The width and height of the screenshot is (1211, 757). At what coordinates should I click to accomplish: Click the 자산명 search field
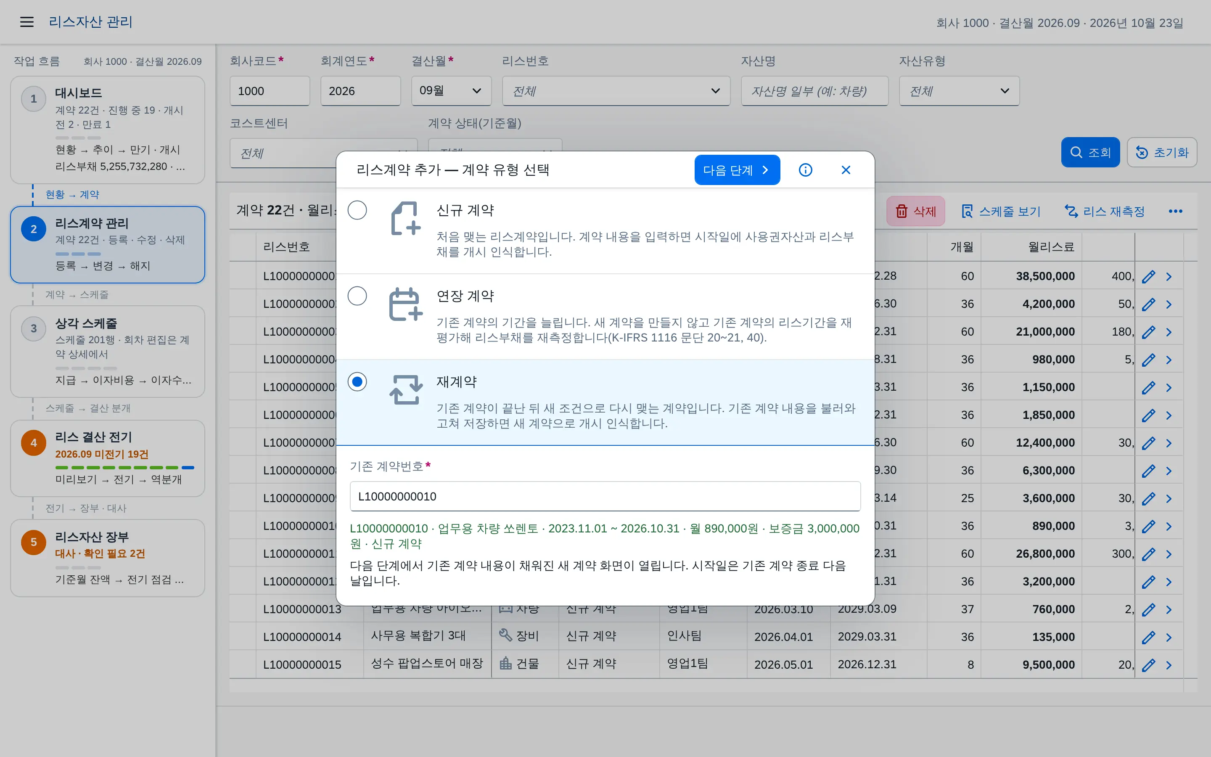click(x=814, y=90)
